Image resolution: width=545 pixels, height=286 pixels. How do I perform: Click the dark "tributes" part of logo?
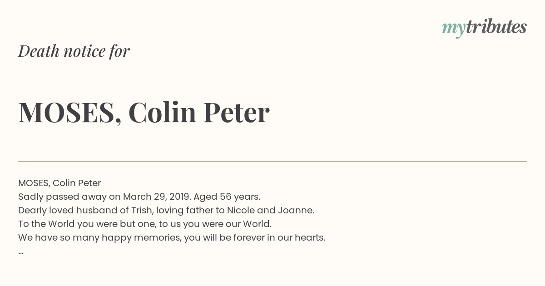tap(496, 27)
